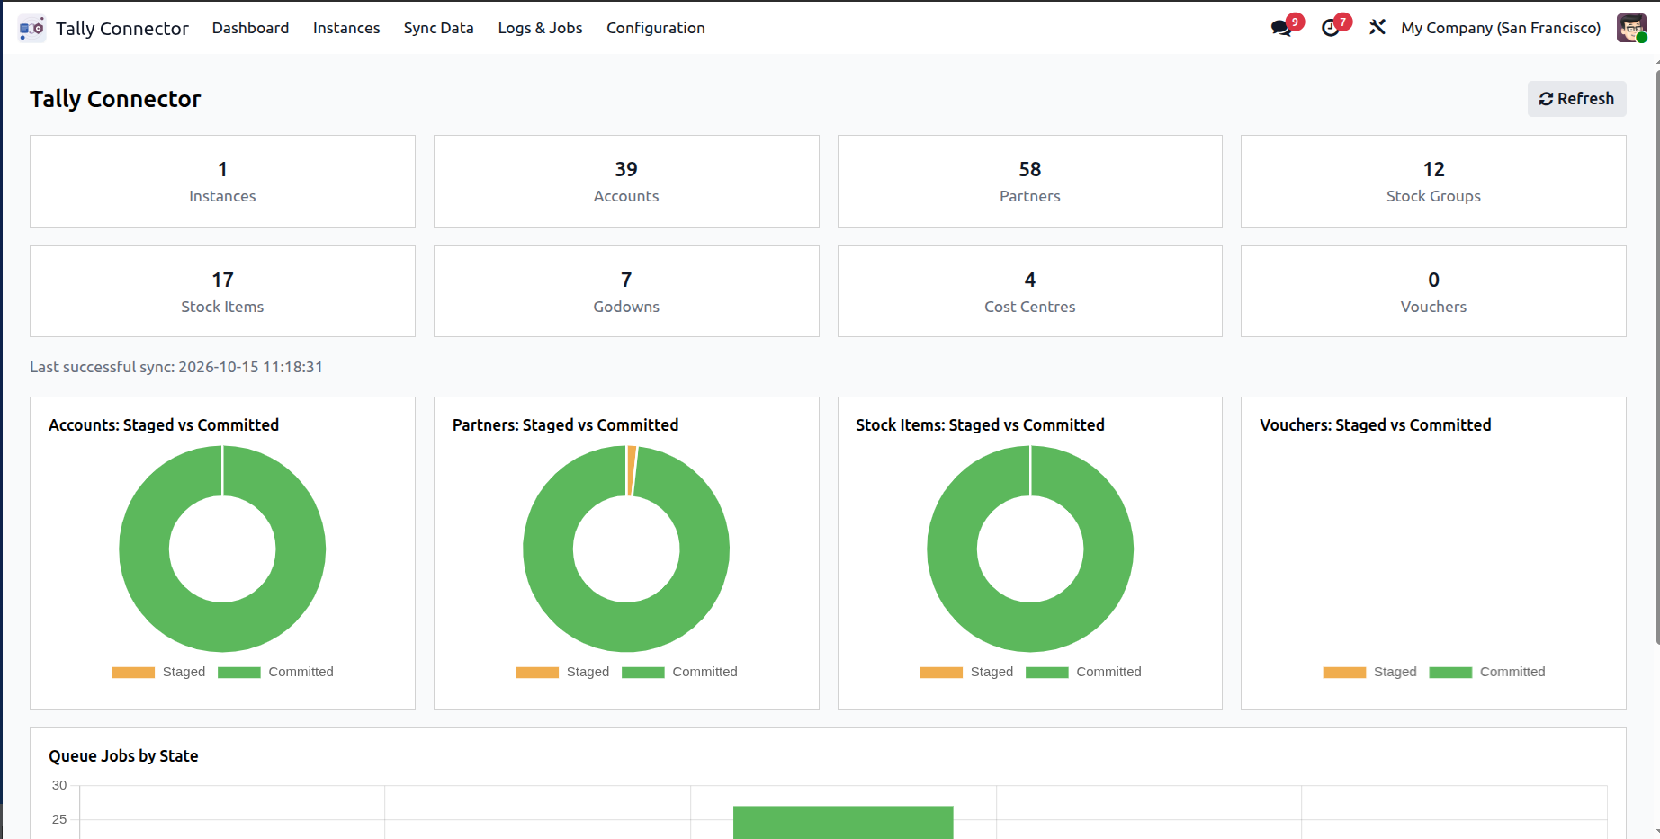
Task: Open the conversations chat bubble icon
Action: [x=1281, y=28]
